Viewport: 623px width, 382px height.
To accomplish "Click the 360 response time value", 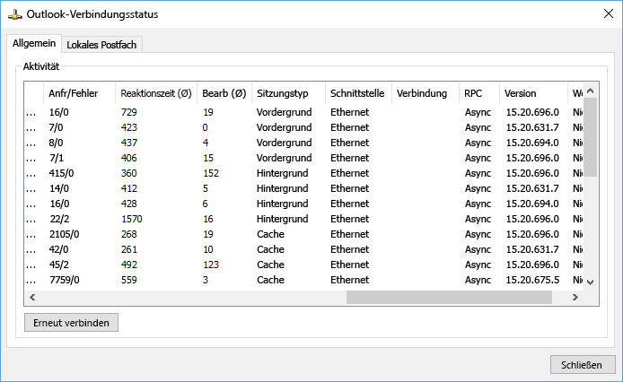I will tap(128, 173).
